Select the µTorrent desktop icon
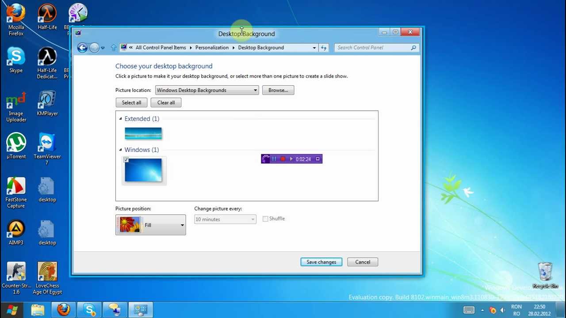 point(16,146)
